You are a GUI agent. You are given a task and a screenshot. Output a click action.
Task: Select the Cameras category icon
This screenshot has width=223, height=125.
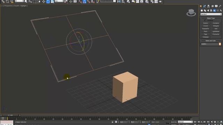[212, 10]
